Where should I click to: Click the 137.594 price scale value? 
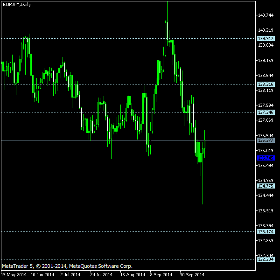click(266, 105)
